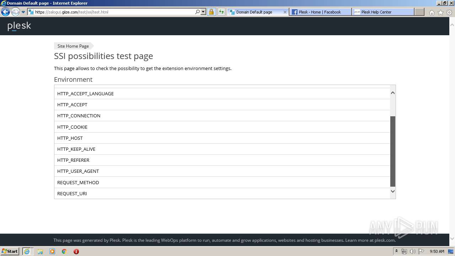Click the Environment section heading

coord(73,79)
